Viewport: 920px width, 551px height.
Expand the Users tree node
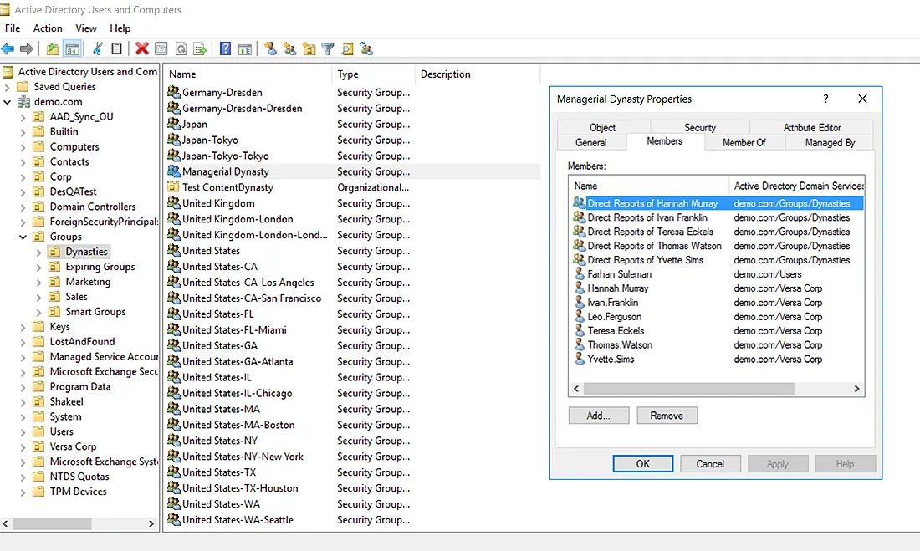coord(23,432)
